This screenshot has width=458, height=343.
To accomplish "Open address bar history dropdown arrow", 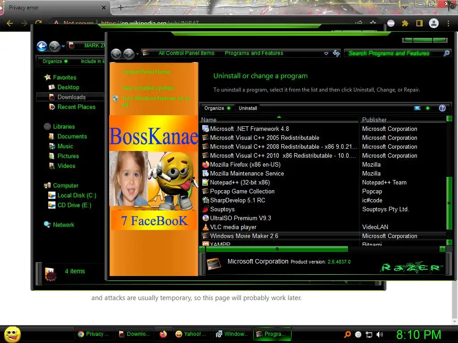I will tap(326, 54).
